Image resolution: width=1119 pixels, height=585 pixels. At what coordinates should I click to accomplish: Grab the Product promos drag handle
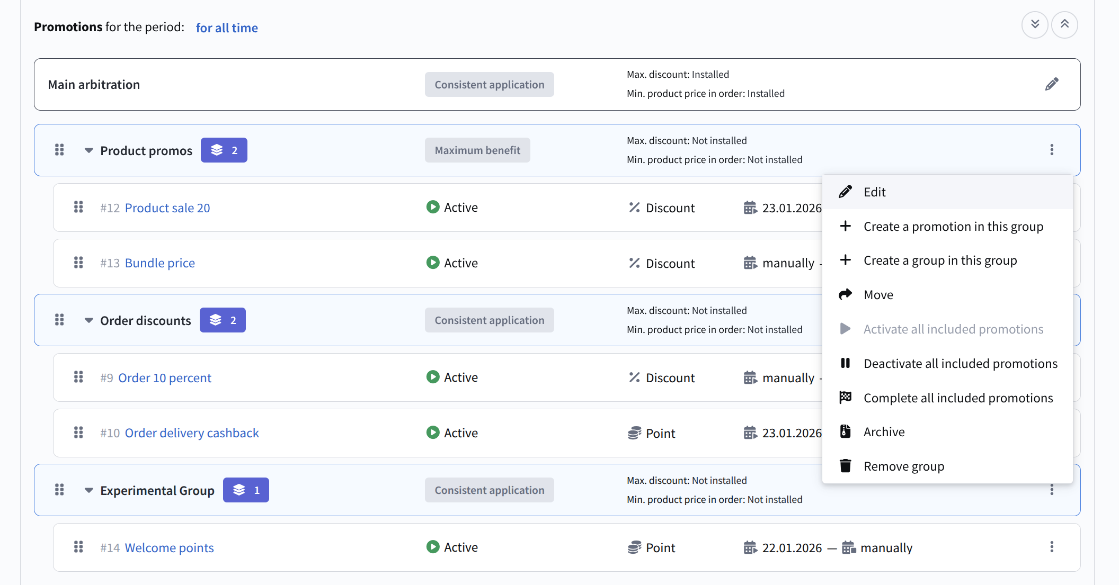[59, 150]
